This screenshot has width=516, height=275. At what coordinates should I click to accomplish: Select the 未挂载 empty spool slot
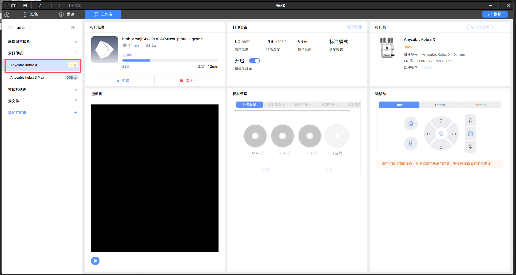337,136
